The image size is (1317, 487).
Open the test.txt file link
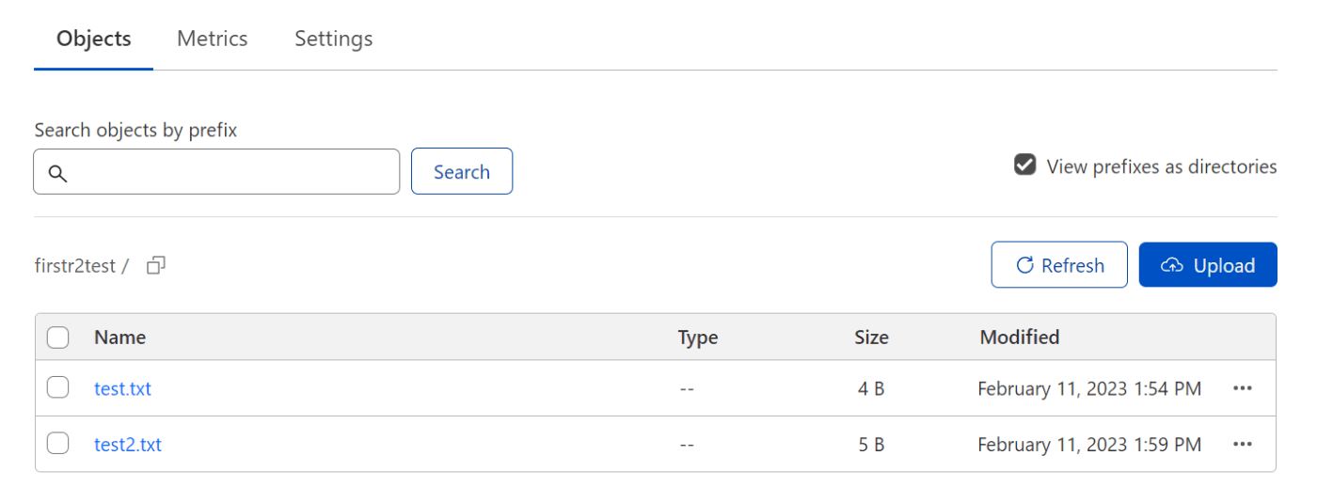click(122, 388)
